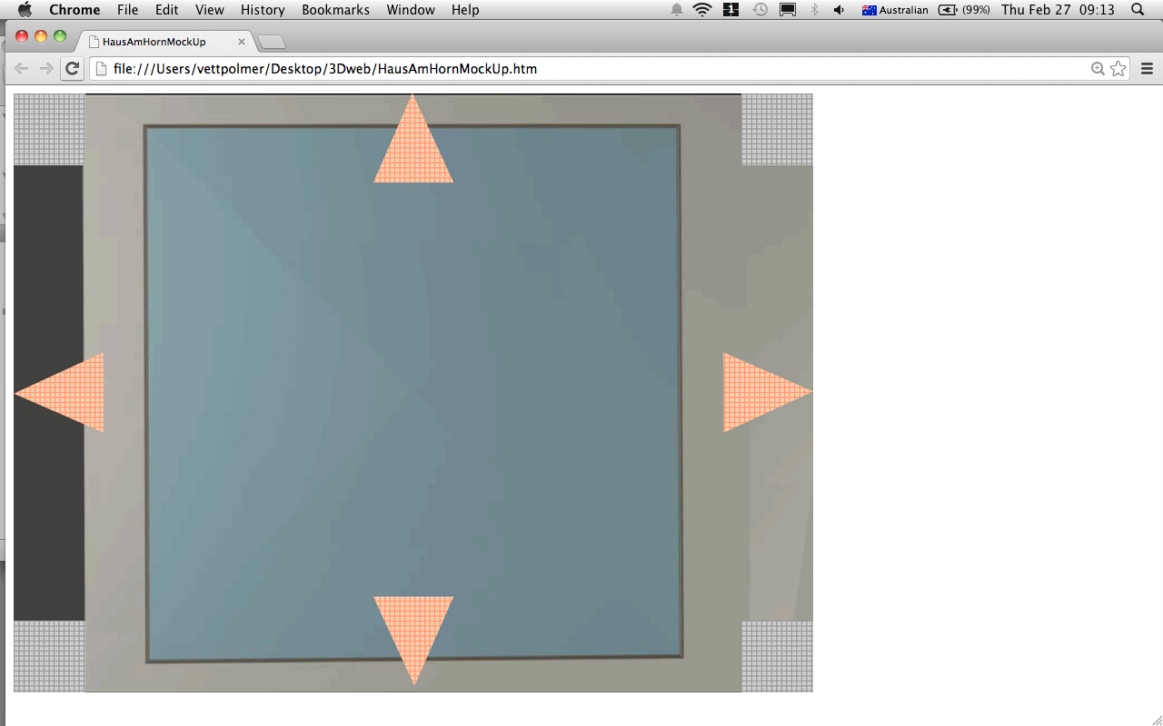Open the Wi-Fi status menu
The width and height of the screenshot is (1163, 726).
(701, 10)
